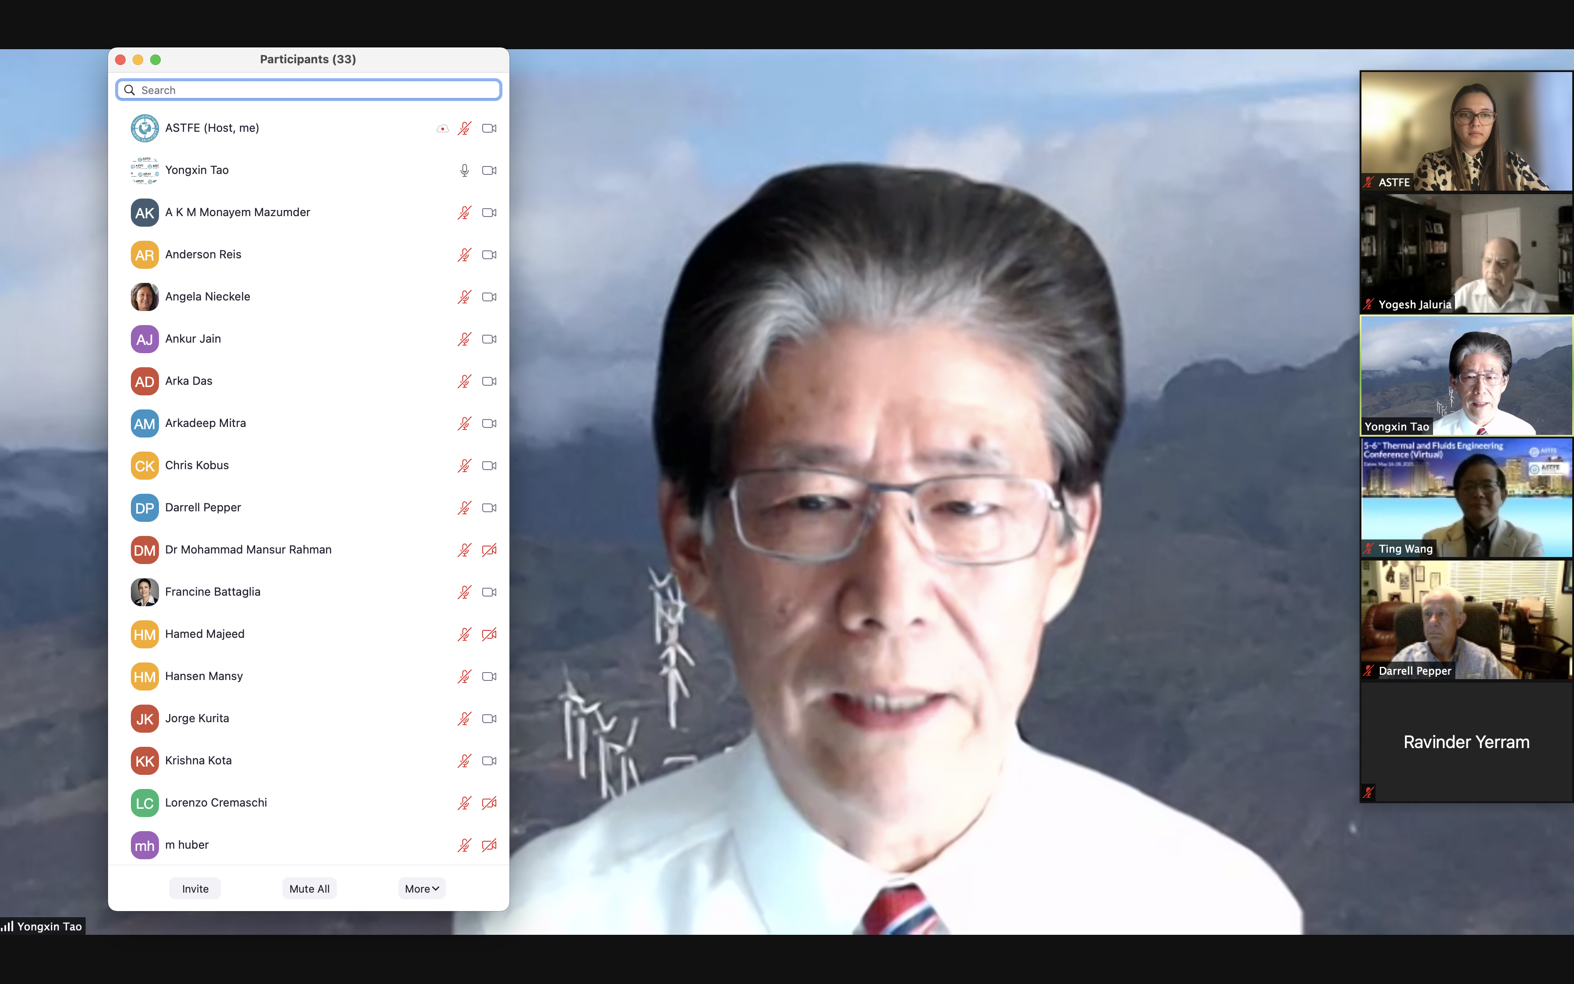Click Jorge Kurita's muted microphone icon
Screen dimensions: 1574x984
tap(464, 719)
